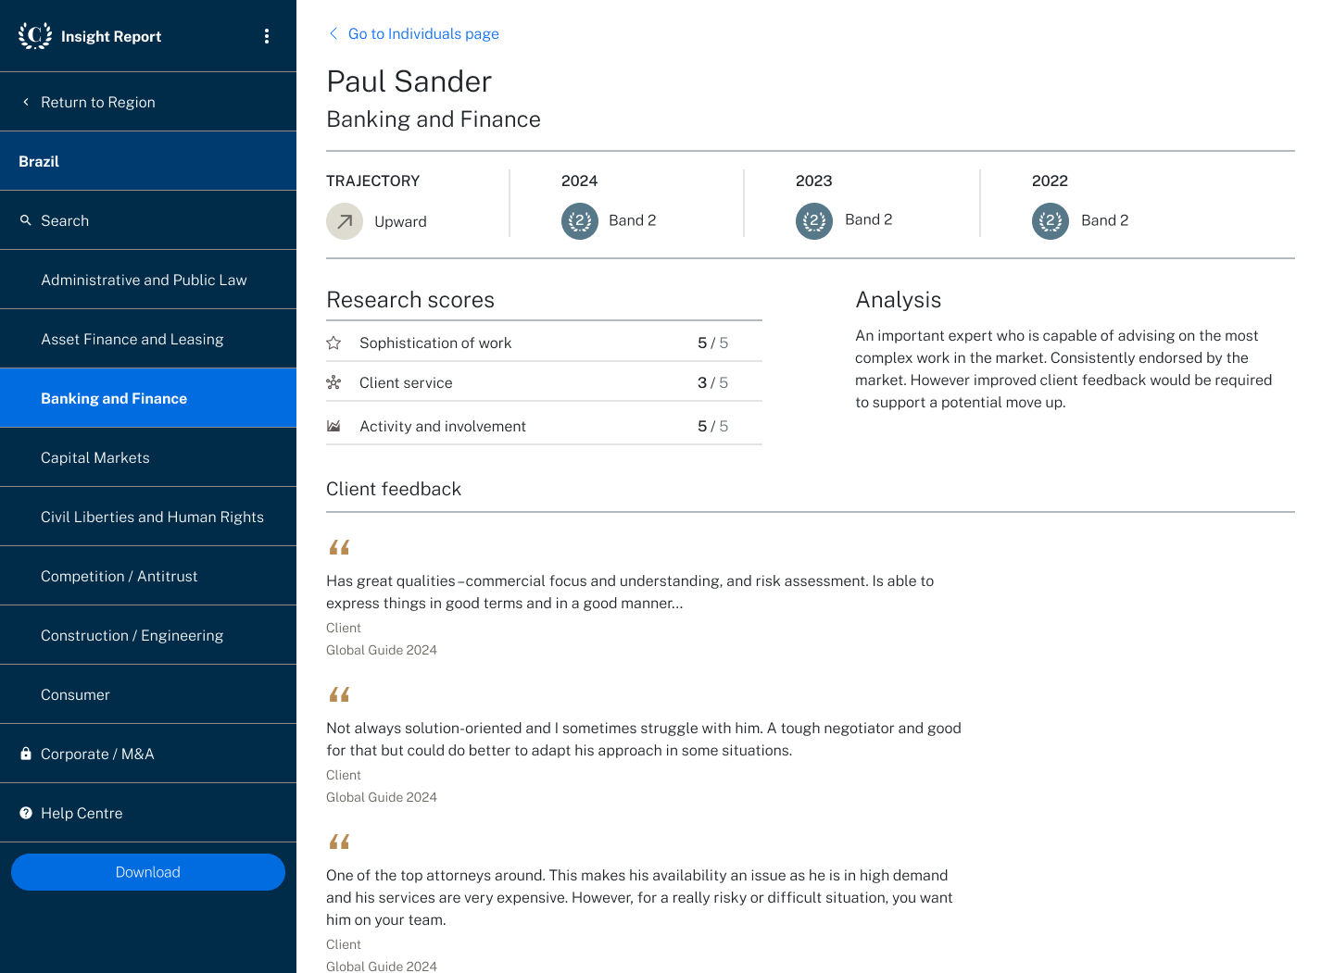Click the Client service cluster icon

tap(333, 383)
